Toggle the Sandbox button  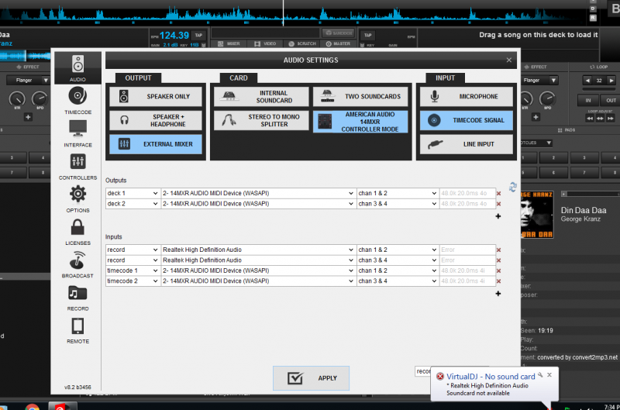[x=338, y=33]
